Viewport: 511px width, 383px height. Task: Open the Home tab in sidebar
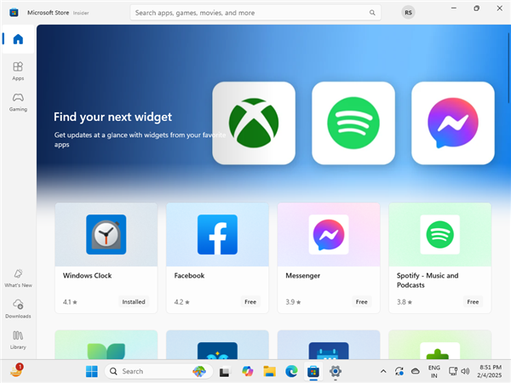coord(18,40)
